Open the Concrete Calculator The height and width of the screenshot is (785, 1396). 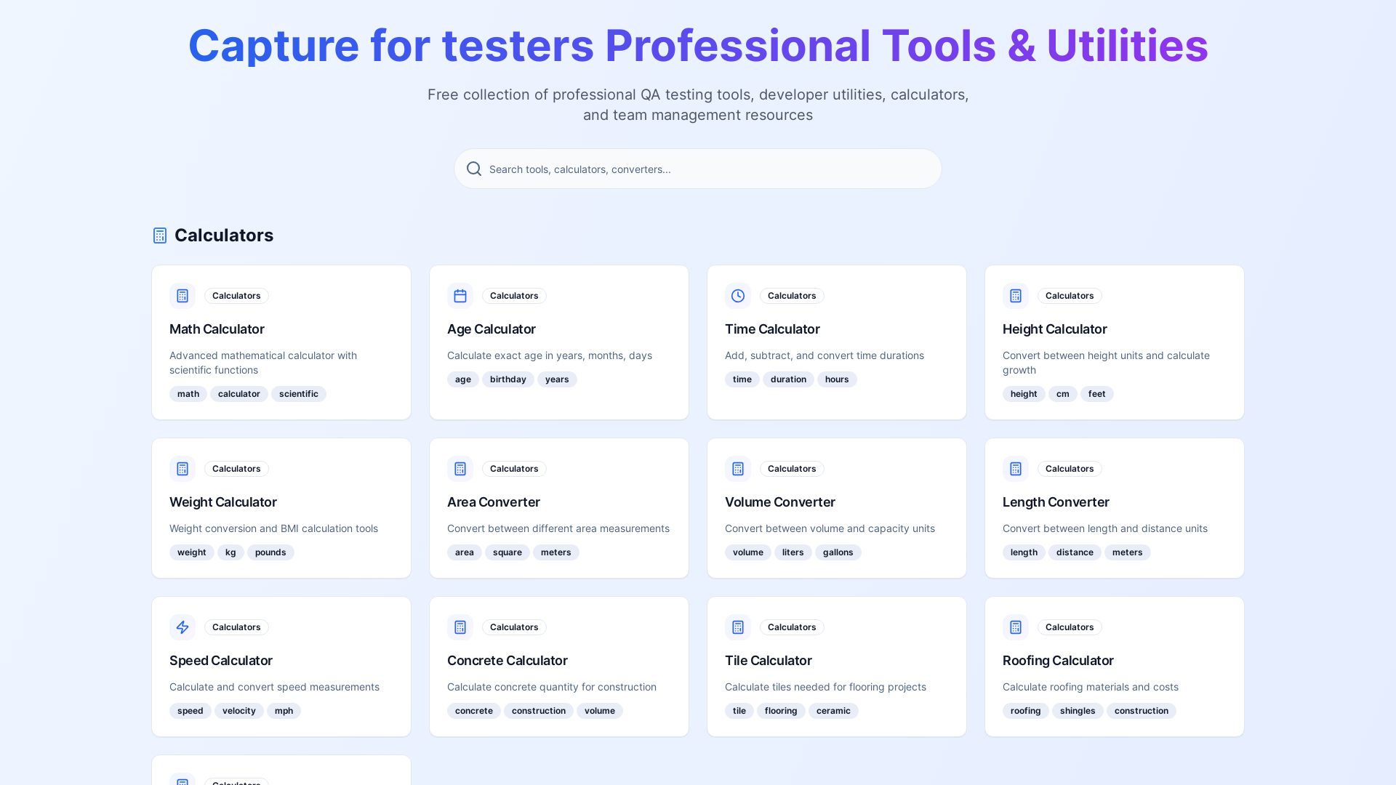click(x=507, y=661)
